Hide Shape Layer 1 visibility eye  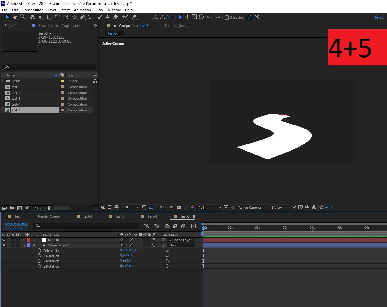coord(4,245)
